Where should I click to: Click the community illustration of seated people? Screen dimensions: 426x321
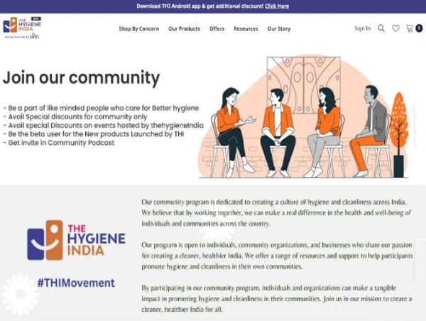[303, 117]
